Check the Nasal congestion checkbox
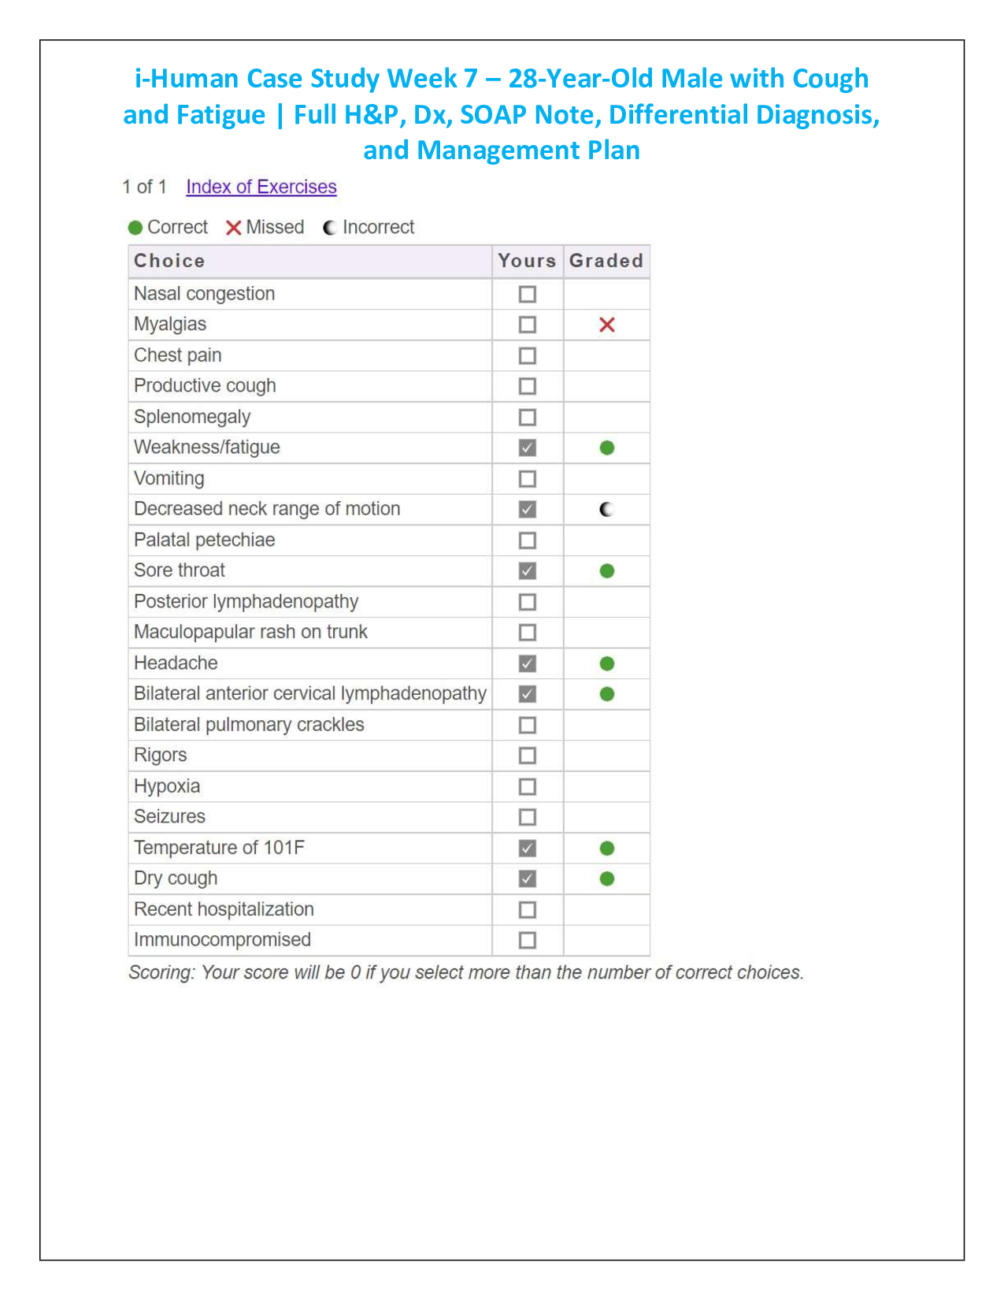Image resolution: width=1004 pixels, height=1300 pixels. 526,293
